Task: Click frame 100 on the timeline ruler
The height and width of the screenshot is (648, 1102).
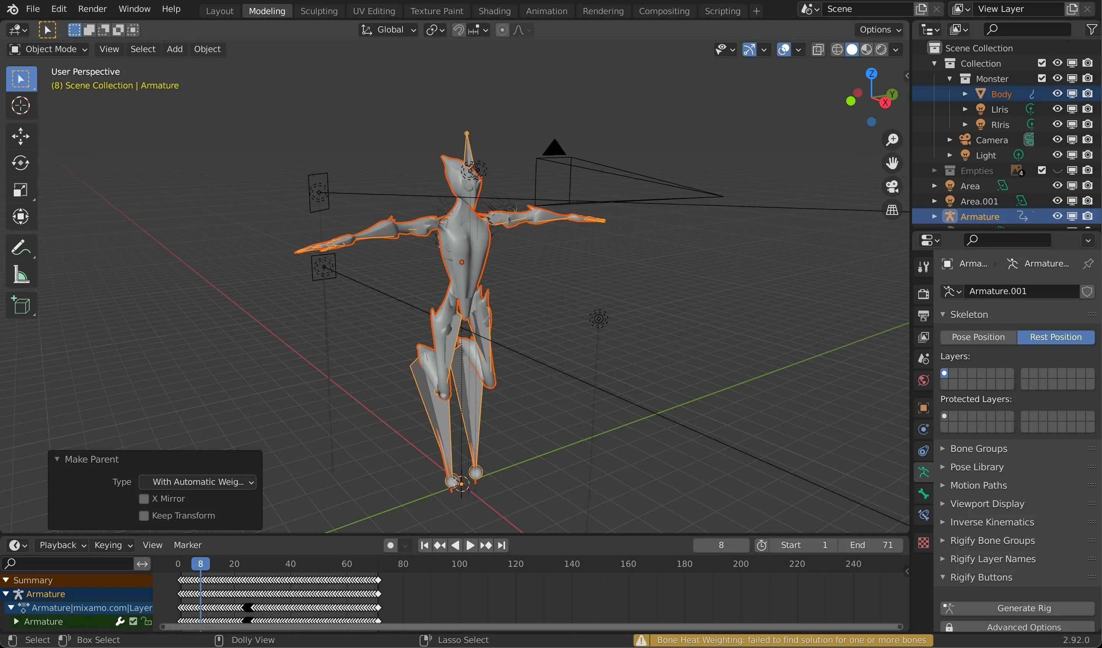Action: tap(459, 564)
